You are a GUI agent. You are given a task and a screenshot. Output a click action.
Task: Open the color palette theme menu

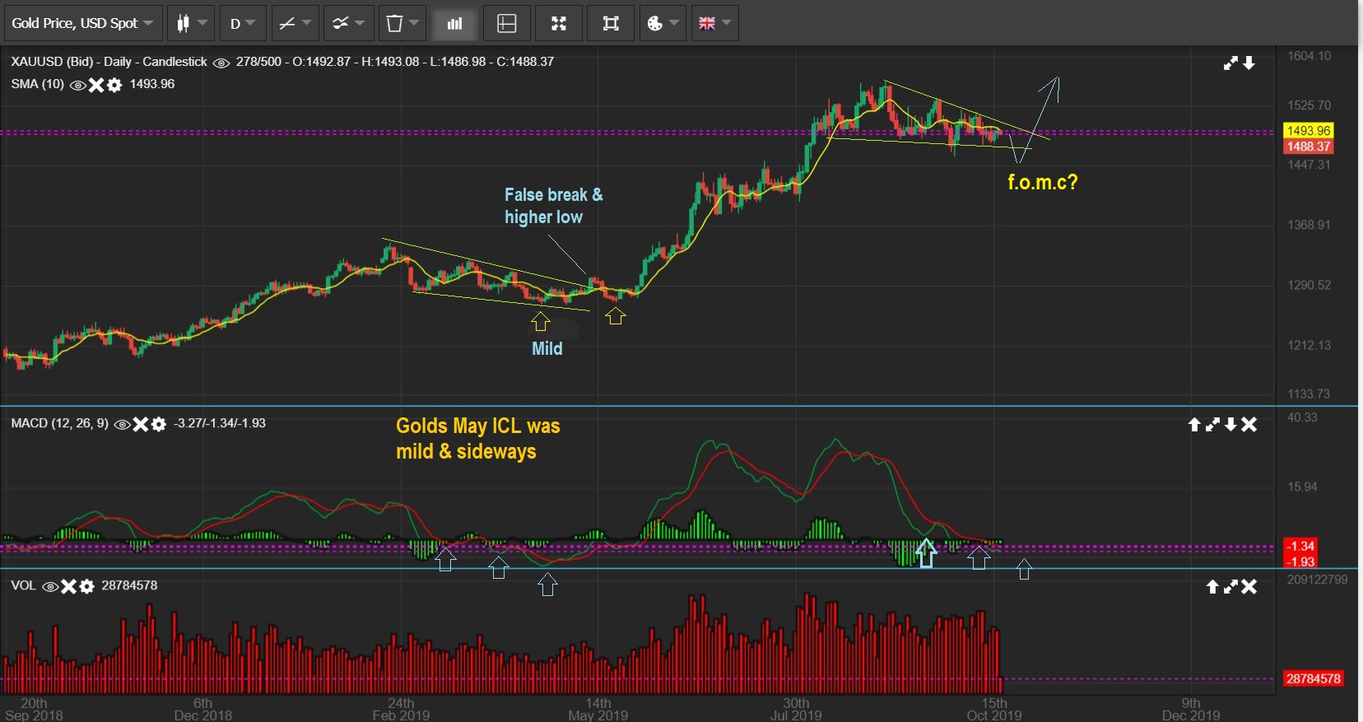[x=662, y=23]
